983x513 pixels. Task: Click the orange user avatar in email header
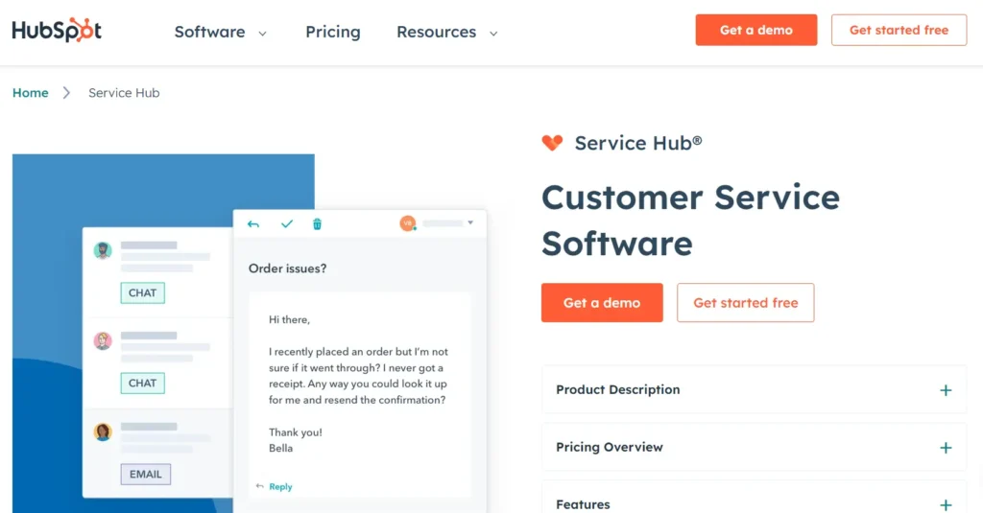408,223
